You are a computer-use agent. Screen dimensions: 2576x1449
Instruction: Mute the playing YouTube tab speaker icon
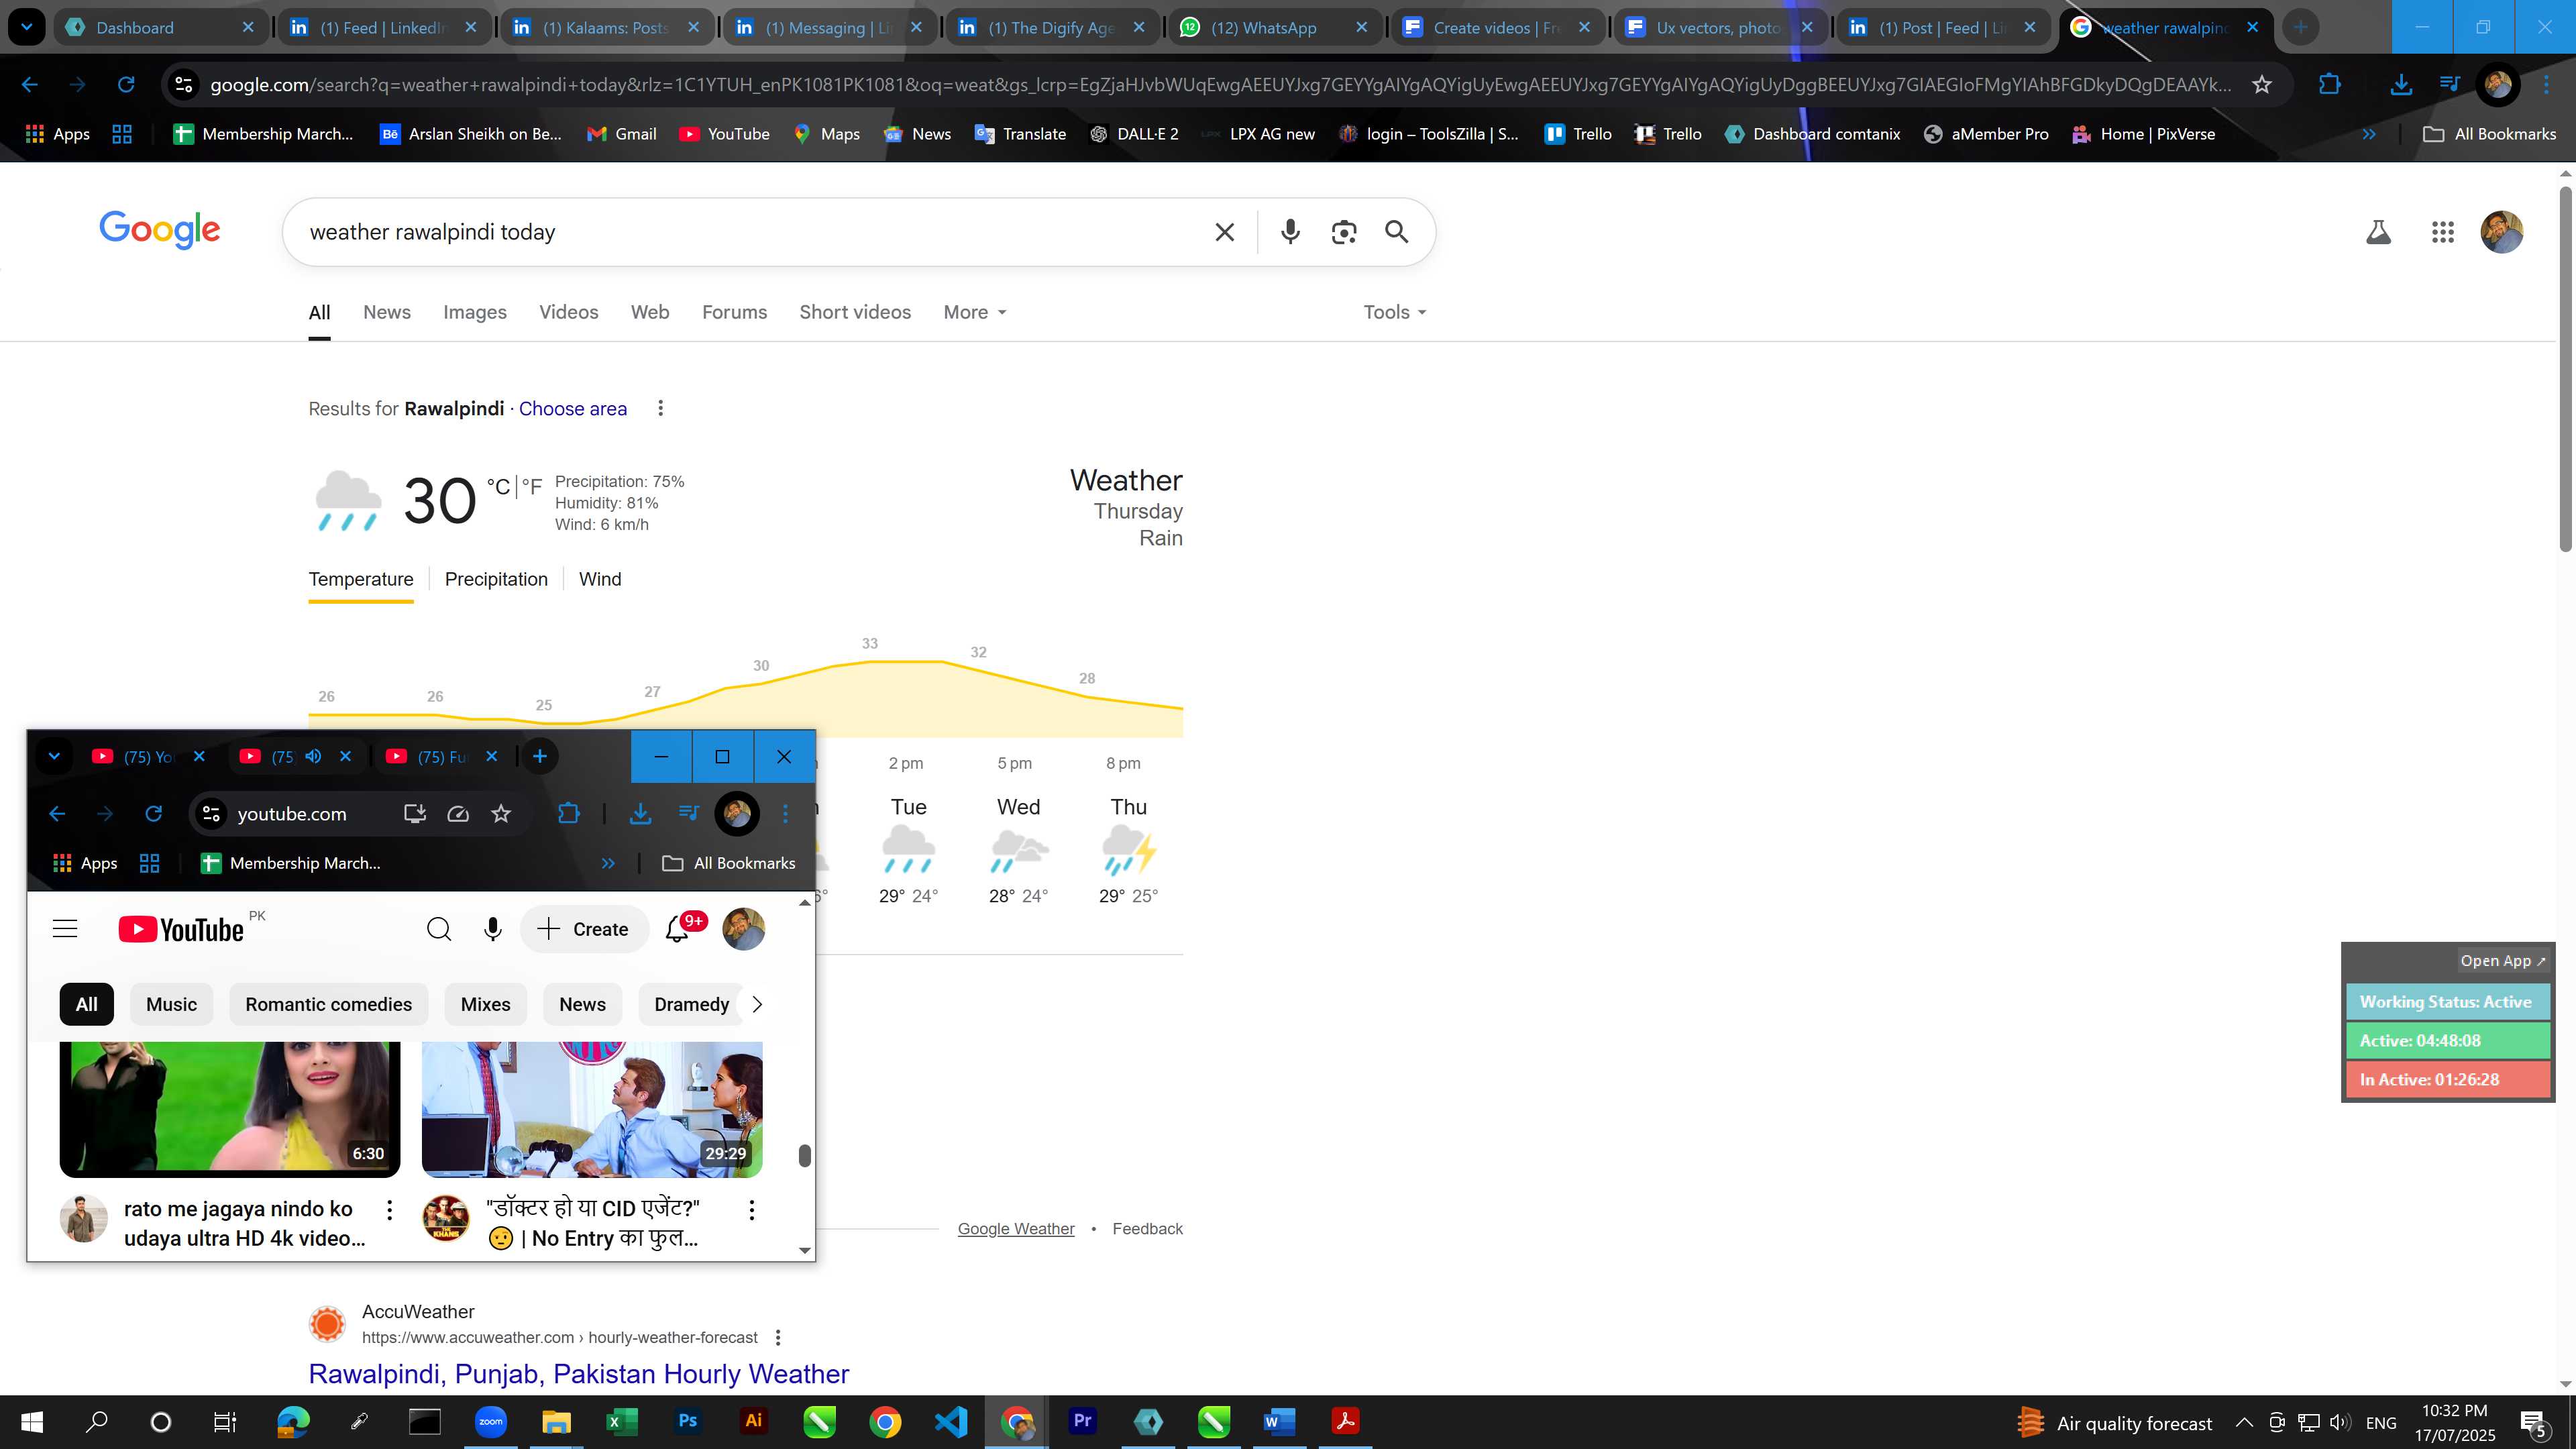(x=313, y=756)
